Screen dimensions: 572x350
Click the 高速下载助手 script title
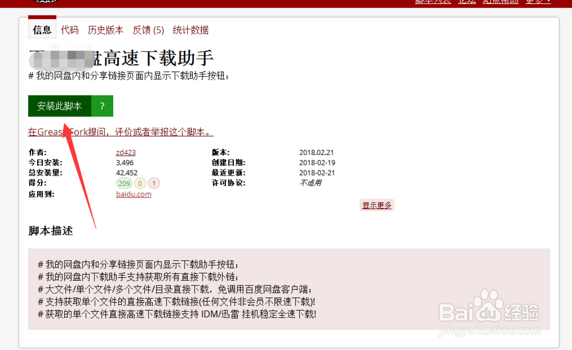(121, 58)
